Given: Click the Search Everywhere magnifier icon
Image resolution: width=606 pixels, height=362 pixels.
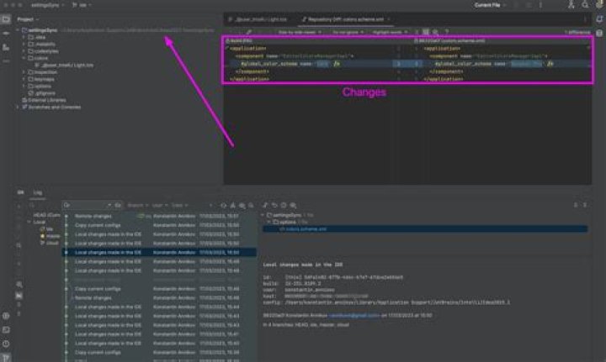Looking at the screenshot, I should tap(585, 5).
